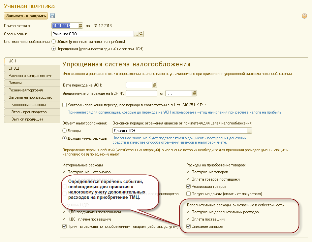Screen dimensions: 312x242
Task: Open Выпуск продукции subsection
Action: click(x=32, y=119)
